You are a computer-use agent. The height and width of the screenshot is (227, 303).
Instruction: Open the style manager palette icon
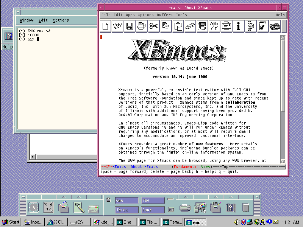point(200,208)
